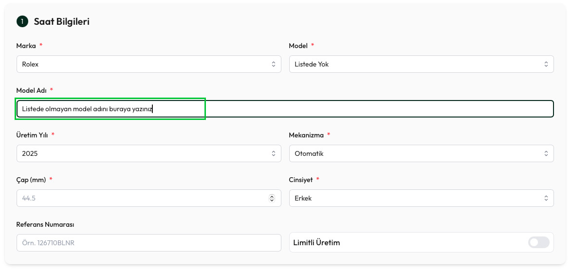This screenshot has width=572, height=269.
Task: Click into the Çap (mm) number field
Action: click(x=141, y=198)
